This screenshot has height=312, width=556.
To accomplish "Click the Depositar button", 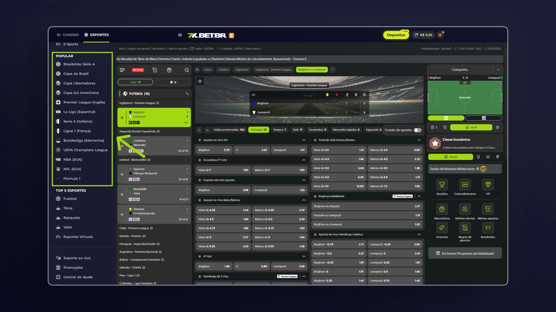I will pos(396,35).
